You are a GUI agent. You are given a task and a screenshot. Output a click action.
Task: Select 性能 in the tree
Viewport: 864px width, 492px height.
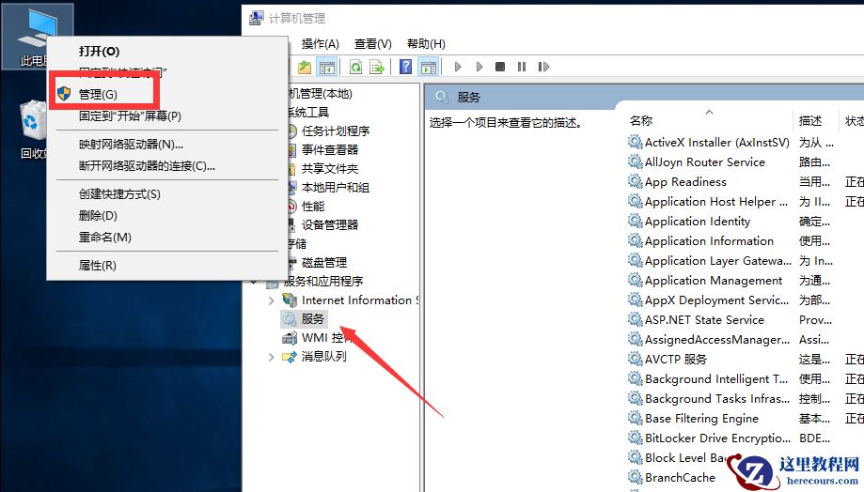tap(313, 206)
